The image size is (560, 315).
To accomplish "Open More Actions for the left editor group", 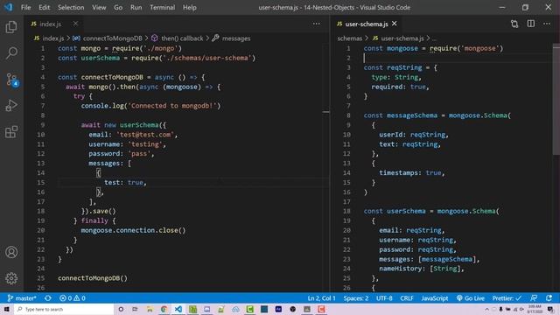I will click(x=316, y=24).
